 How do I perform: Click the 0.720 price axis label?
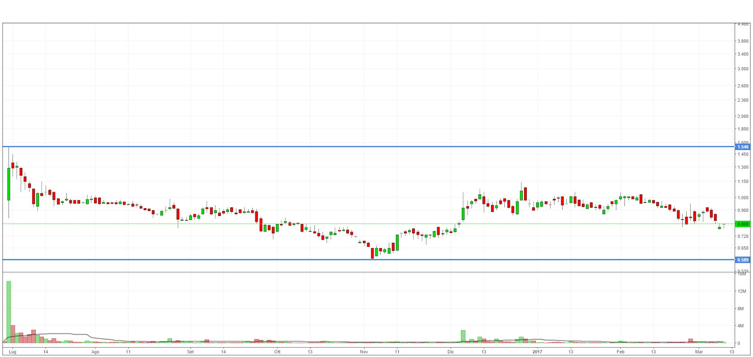(743, 237)
